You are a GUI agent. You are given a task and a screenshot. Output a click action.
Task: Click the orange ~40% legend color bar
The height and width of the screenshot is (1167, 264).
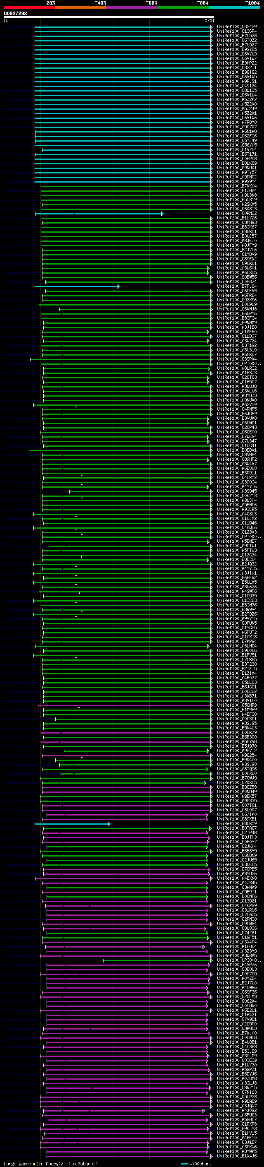[x=81, y=7]
